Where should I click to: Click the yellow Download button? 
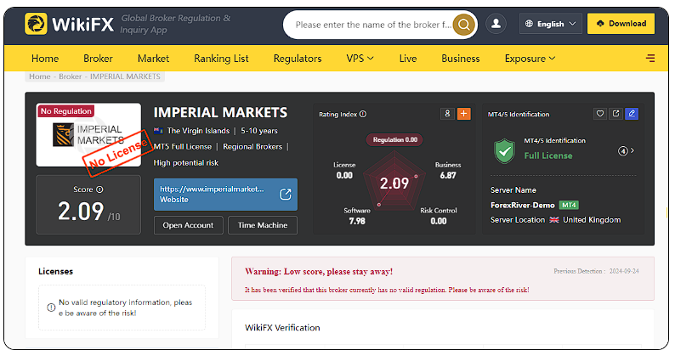pyautogui.click(x=621, y=24)
